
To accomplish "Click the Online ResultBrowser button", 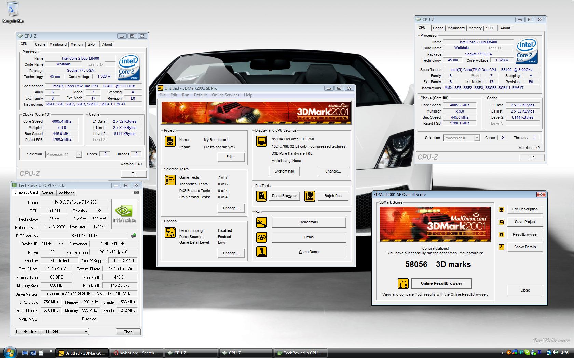I will [441, 283].
